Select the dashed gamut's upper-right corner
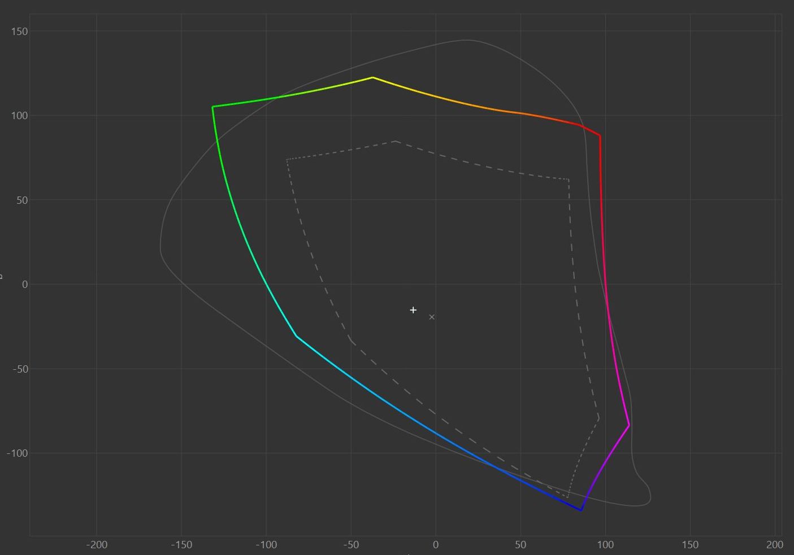 [x=568, y=180]
